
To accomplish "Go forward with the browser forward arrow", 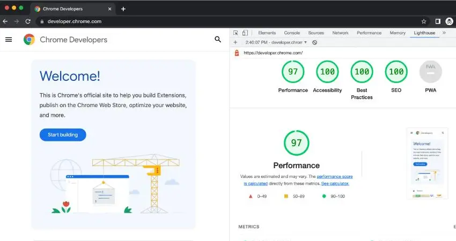I will click(17, 21).
